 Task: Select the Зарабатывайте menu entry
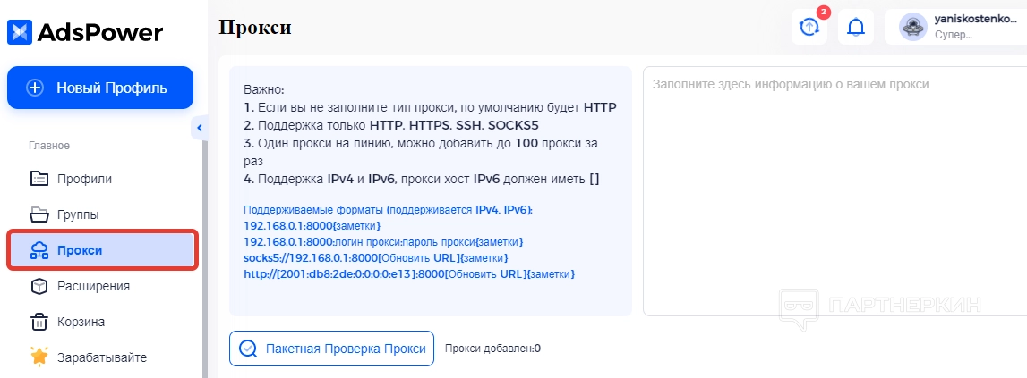[x=101, y=357]
